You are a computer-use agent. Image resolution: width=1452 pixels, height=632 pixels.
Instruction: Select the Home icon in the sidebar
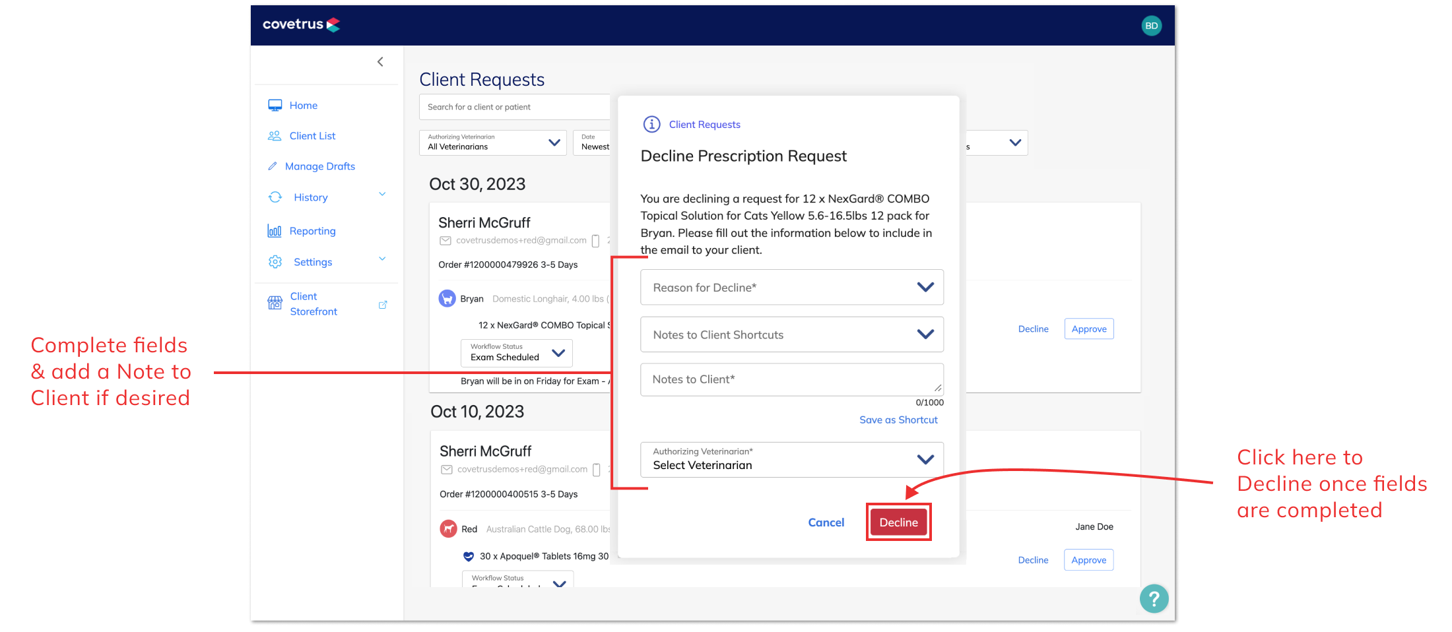tap(275, 104)
